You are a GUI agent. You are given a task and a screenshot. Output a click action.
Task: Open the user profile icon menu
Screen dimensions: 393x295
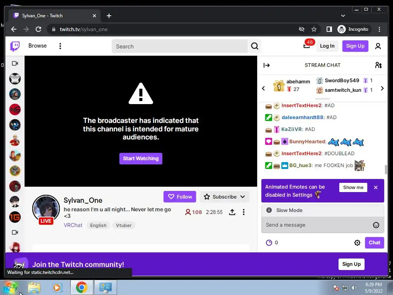378,46
